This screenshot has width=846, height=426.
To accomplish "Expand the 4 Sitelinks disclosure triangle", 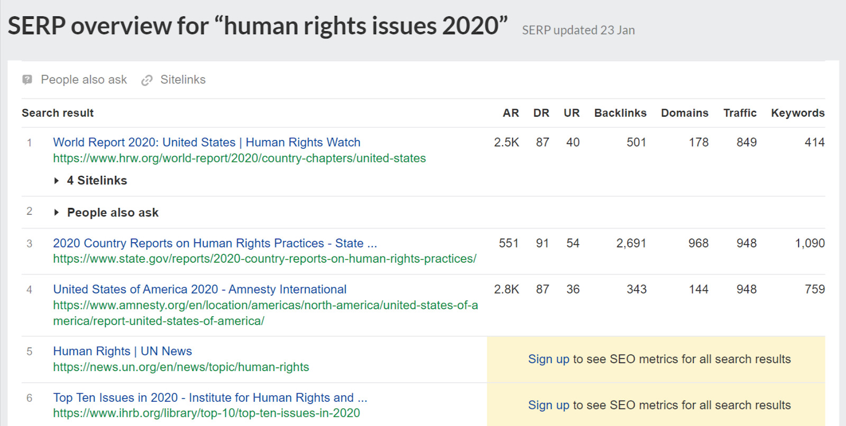I will 57,181.
